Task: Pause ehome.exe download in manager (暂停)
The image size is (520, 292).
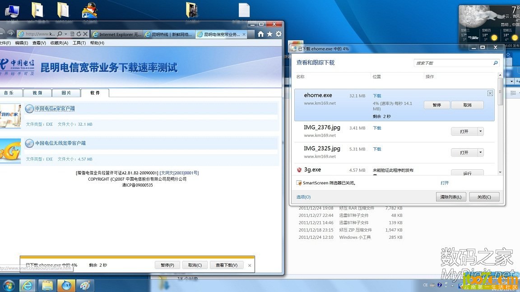Action: [x=437, y=105]
